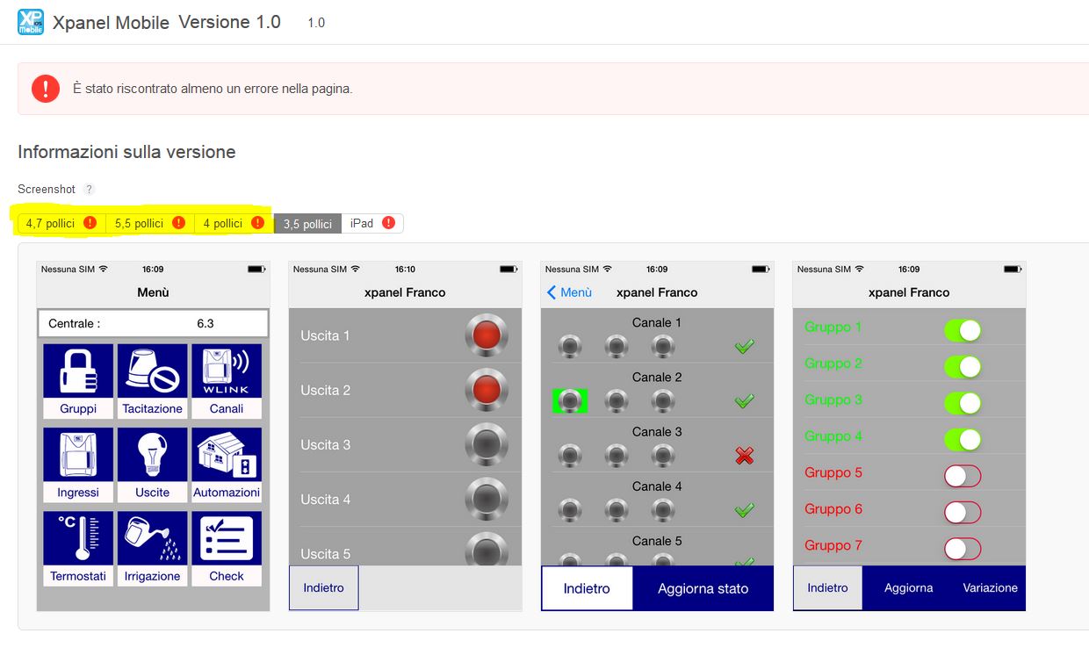
Task: Open the Automazioni house icon
Action: [227, 456]
